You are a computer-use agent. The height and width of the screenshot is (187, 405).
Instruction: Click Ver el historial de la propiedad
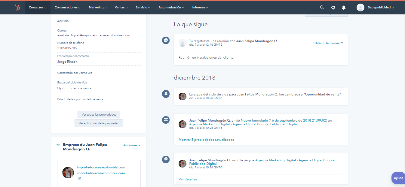[x=99, y=123]
